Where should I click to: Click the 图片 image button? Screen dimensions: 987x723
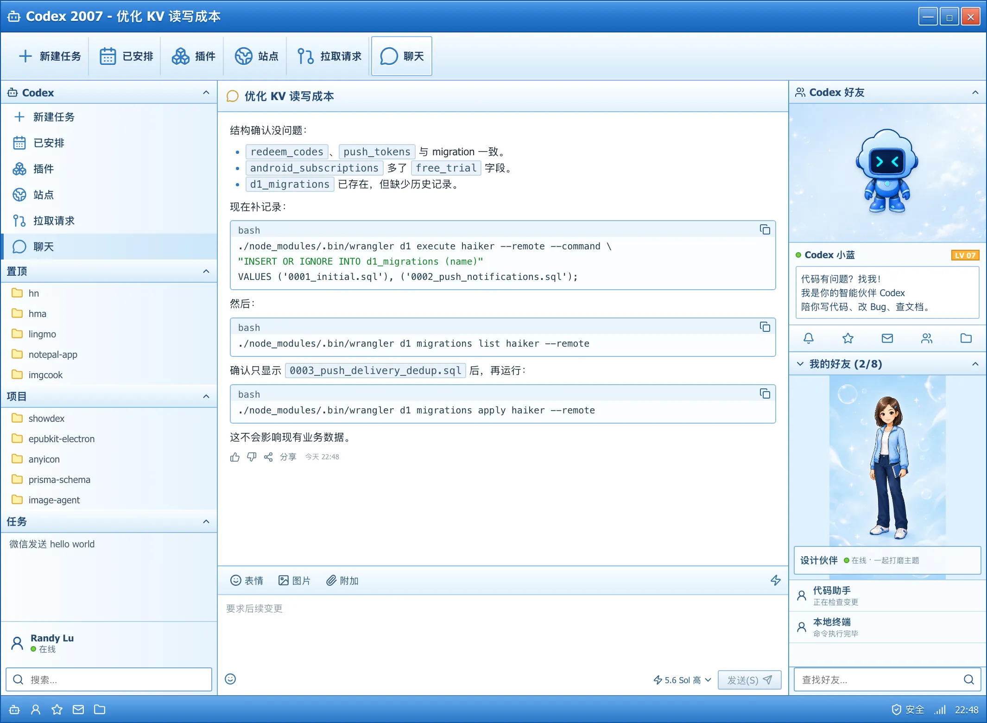pos(294,580)
